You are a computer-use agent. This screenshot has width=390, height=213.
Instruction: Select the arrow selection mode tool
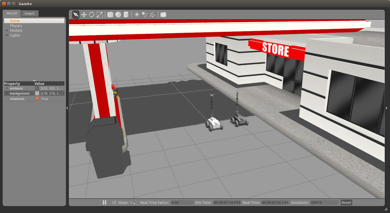(x=76, y=15)
